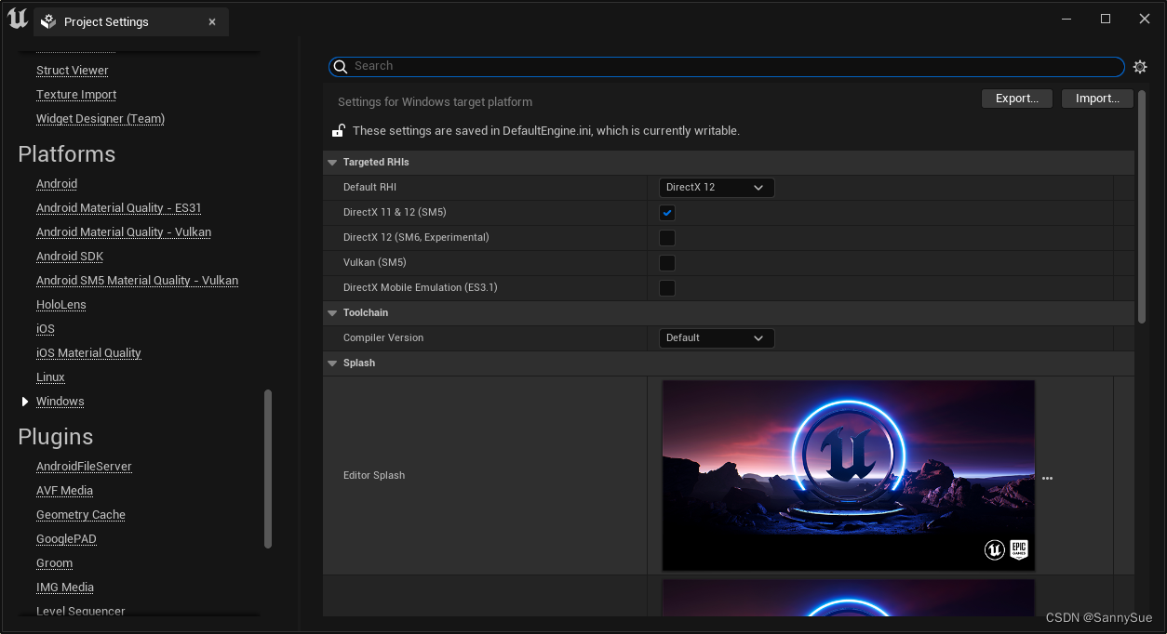Select the Project Settings tab
The height and width of the screenshot is (634, 1167).
[x=131, y=21]
